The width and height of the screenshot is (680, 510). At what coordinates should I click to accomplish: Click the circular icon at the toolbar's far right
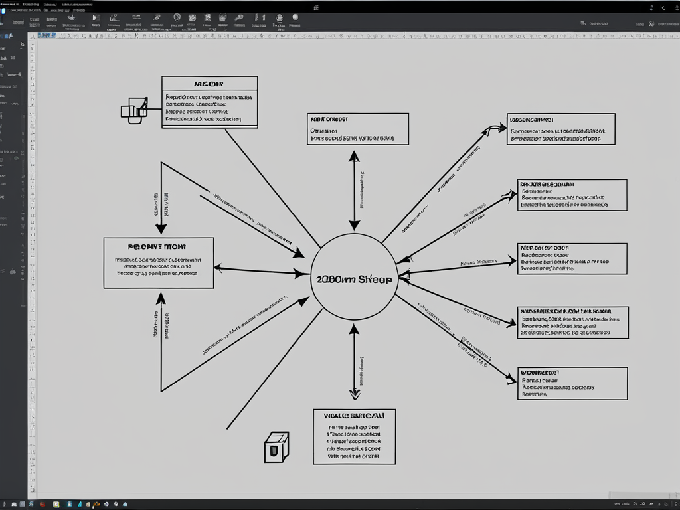pyautogui.click(x=651, y=24)
